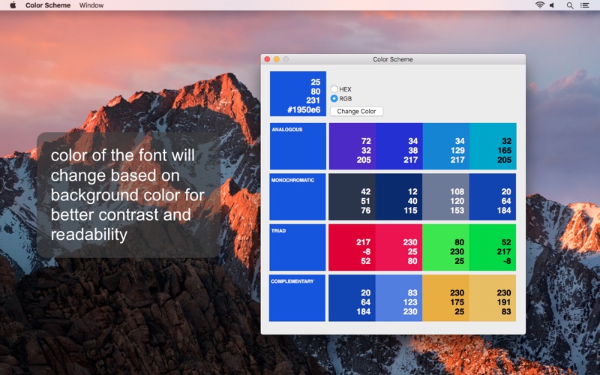The height and width of the screenshot is (375, 600).
Task: Open Spotlight search icon
Action: click(x=570, y=5)
